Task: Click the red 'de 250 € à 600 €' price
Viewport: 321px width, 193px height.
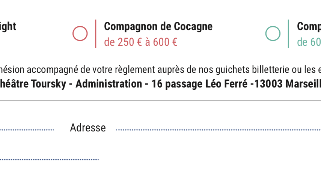Action: [140, 42]
